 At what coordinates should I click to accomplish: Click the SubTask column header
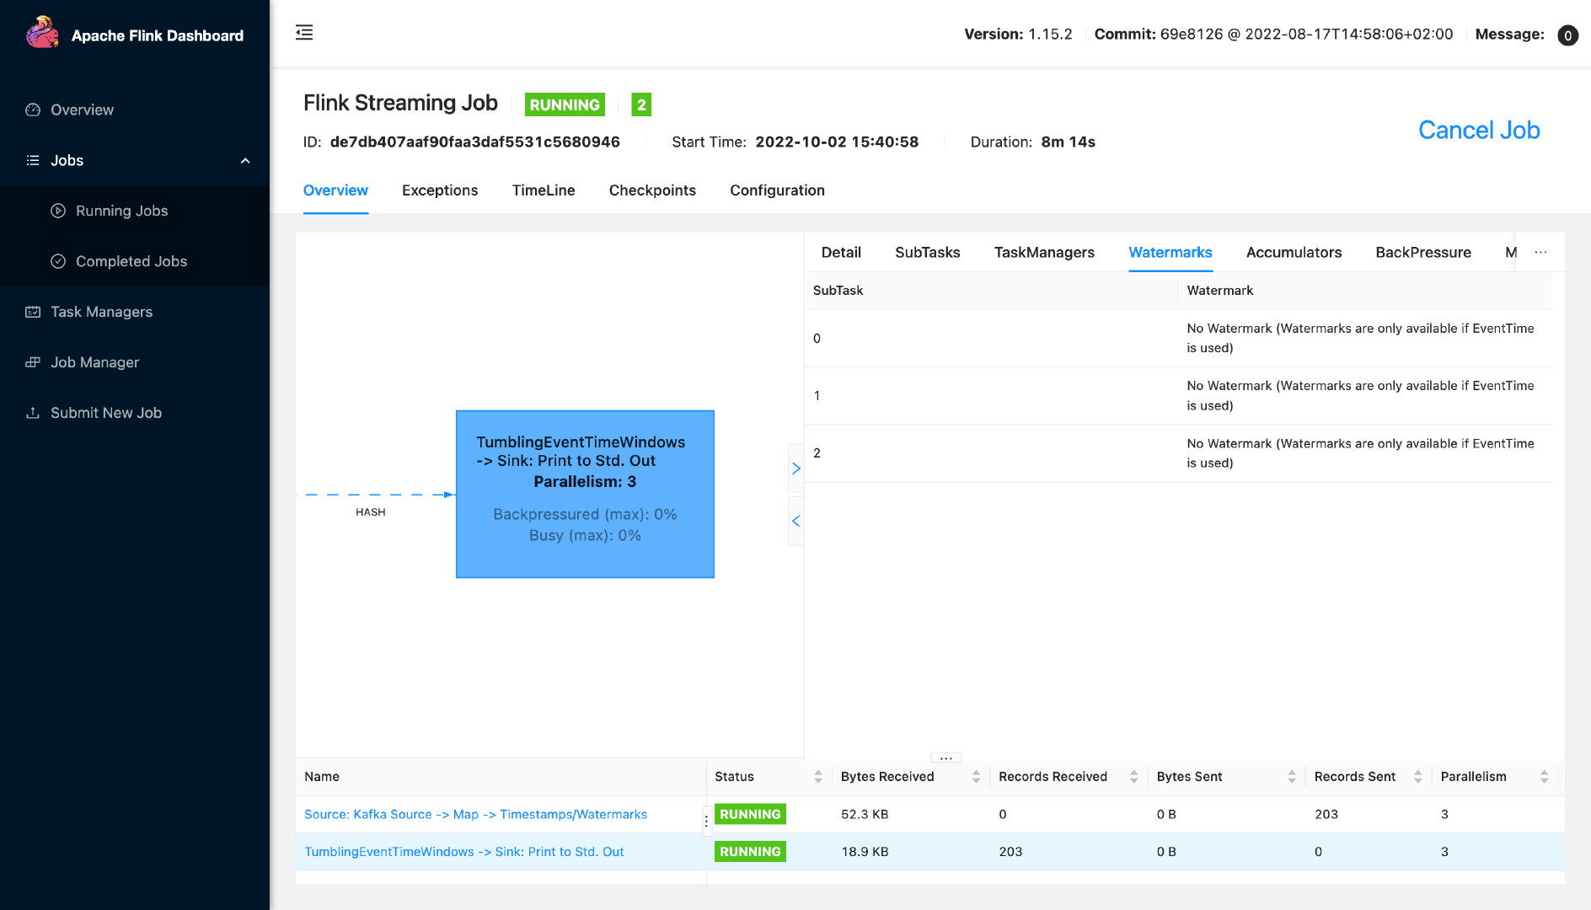coord(991,291)
